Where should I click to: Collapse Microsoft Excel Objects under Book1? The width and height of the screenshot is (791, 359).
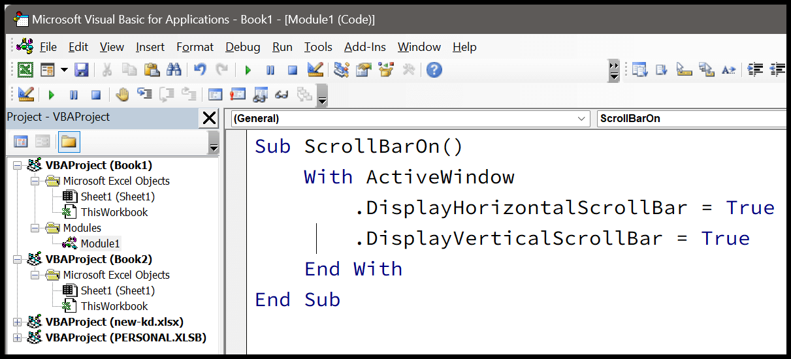(x=34, y=181)
